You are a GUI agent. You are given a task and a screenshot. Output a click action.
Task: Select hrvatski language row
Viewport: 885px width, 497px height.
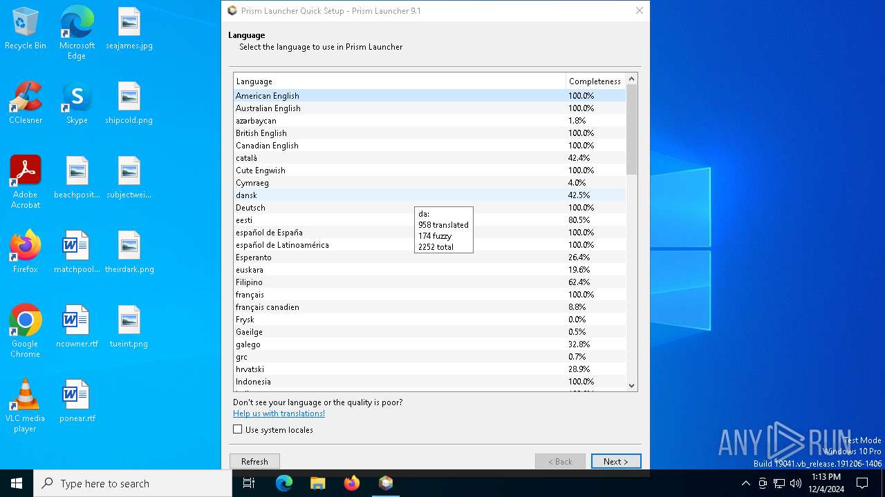click(429, 369)
